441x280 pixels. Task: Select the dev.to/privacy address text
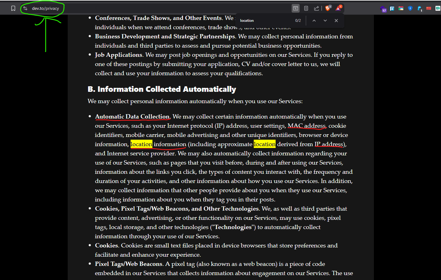point(45,8)
